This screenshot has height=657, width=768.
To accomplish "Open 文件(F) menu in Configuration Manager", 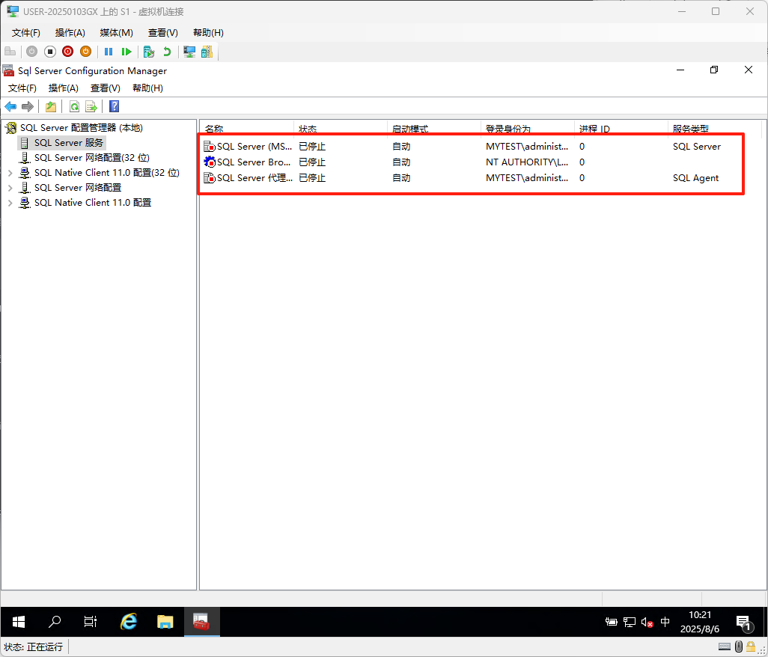I will (22, 88).
